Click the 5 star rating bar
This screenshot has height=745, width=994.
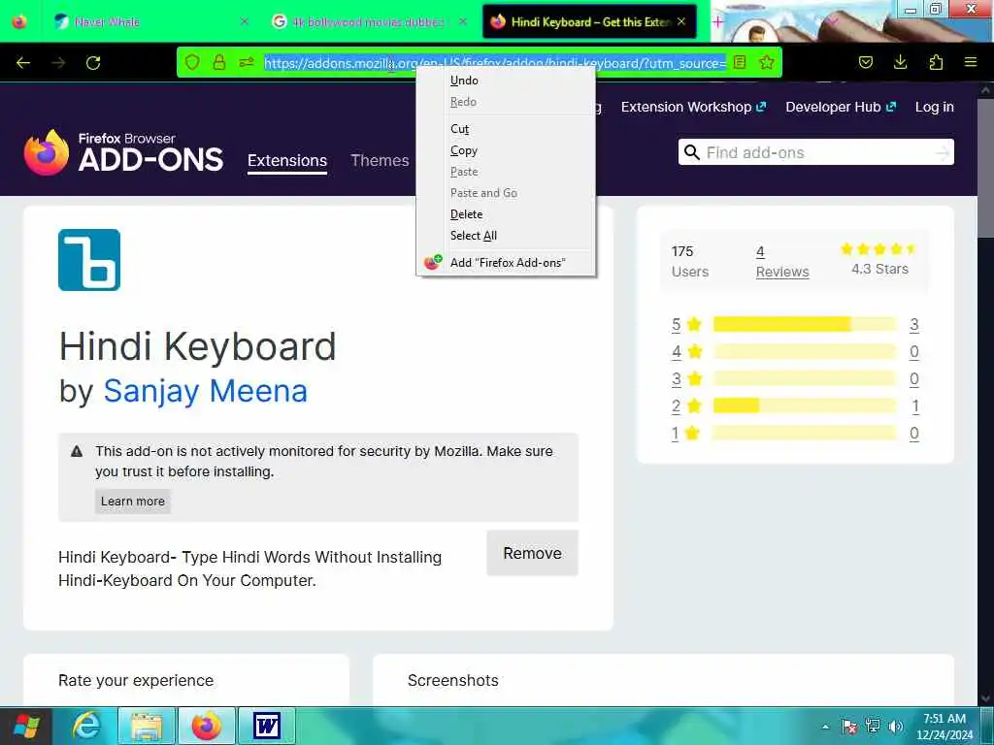pyautogui.click(x=805, y=324)
